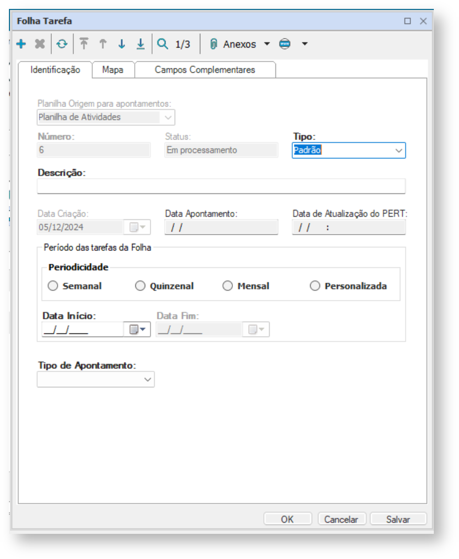The height and width of the screenshot is (559, 459).
Task: Select Semanal periodicity radio button
Action: point(53,286)
